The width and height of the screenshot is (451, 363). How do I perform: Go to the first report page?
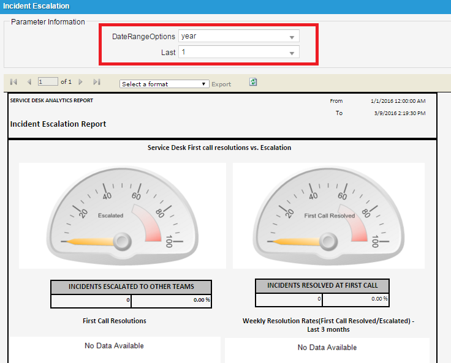point(13,82)
